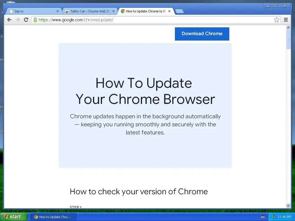Screen dimensions: 295x221
Task: Bookmark this page with the star icon
Action: [x=277, y=20]
